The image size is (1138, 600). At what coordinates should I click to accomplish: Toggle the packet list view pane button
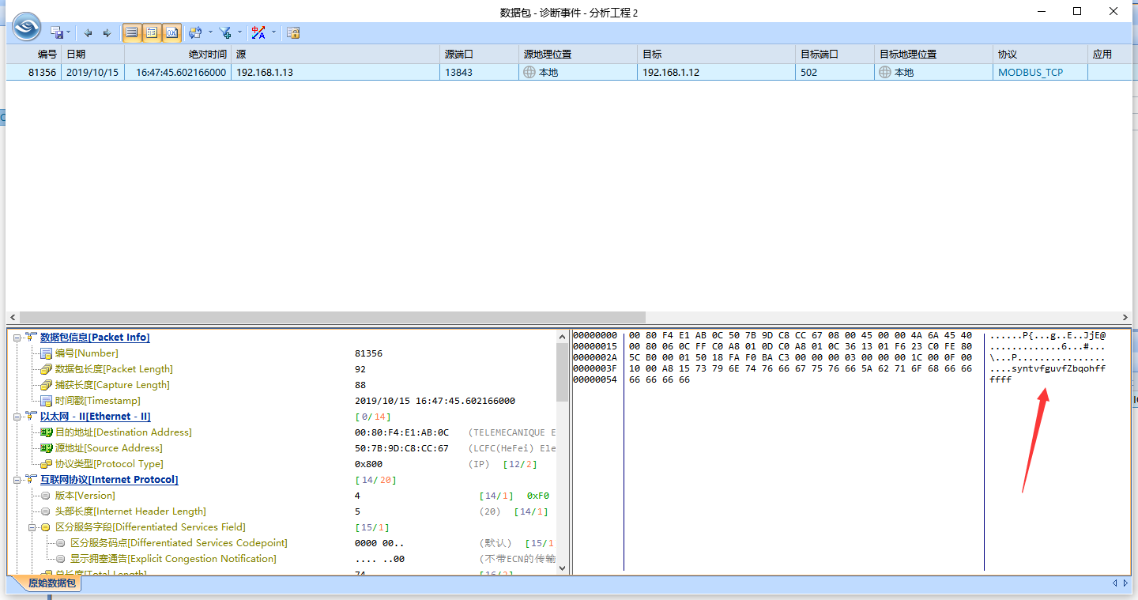131,32
